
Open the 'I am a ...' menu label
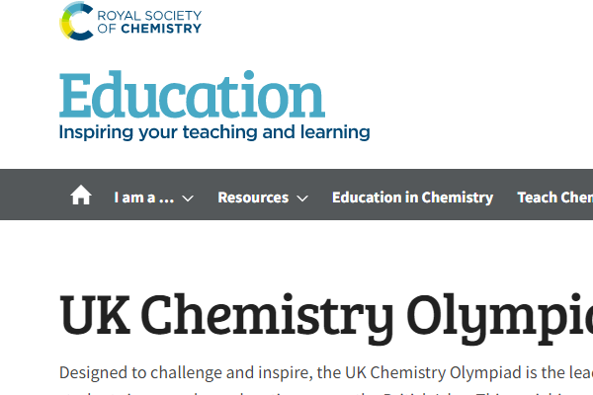point(144,197)
